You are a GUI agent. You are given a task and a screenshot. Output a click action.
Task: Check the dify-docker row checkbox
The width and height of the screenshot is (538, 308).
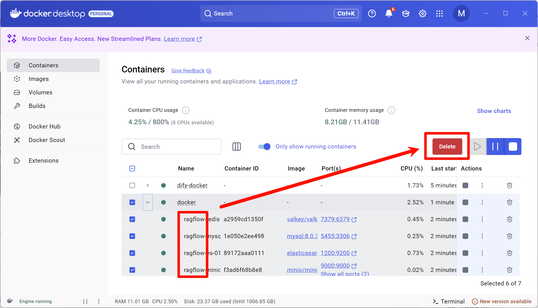132,185
